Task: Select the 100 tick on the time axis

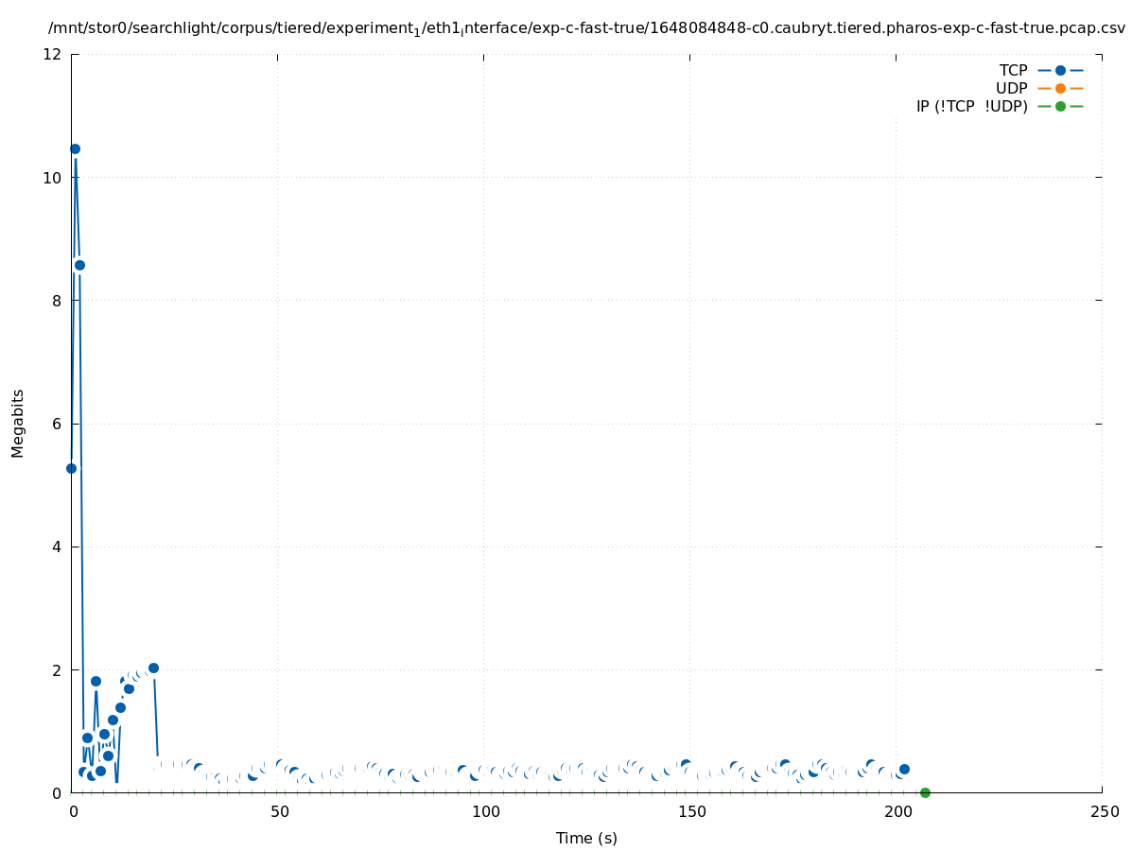Action: [484, 811]
